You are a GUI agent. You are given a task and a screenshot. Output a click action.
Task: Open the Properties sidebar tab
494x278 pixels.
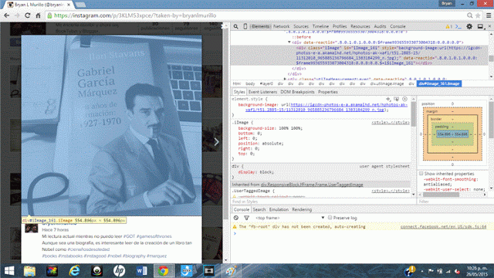pos(327,92)
